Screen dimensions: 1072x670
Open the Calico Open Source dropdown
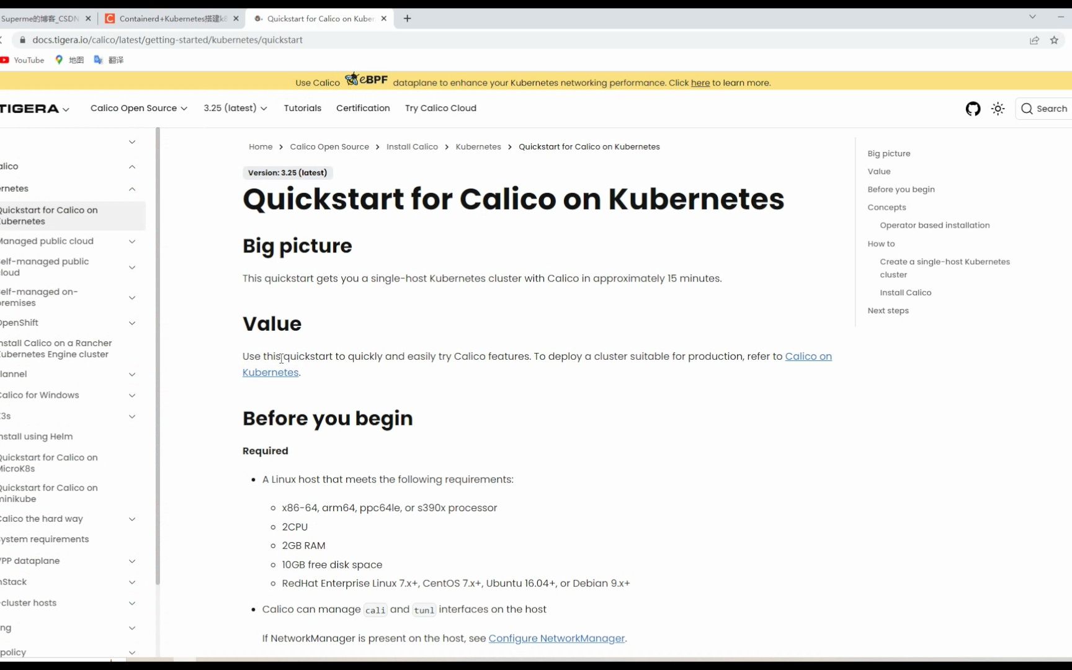pos(139,108)
